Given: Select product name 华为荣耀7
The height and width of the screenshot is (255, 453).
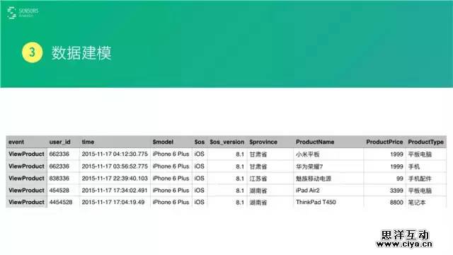Looking at the screenshot, I should point(309,166).
